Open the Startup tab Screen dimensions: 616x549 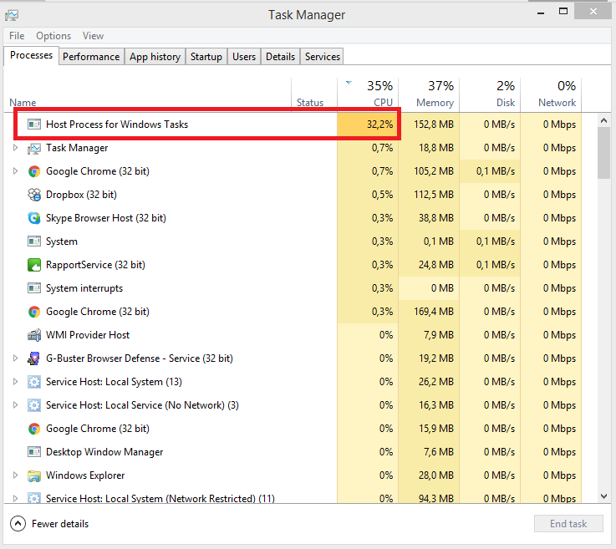206,57
